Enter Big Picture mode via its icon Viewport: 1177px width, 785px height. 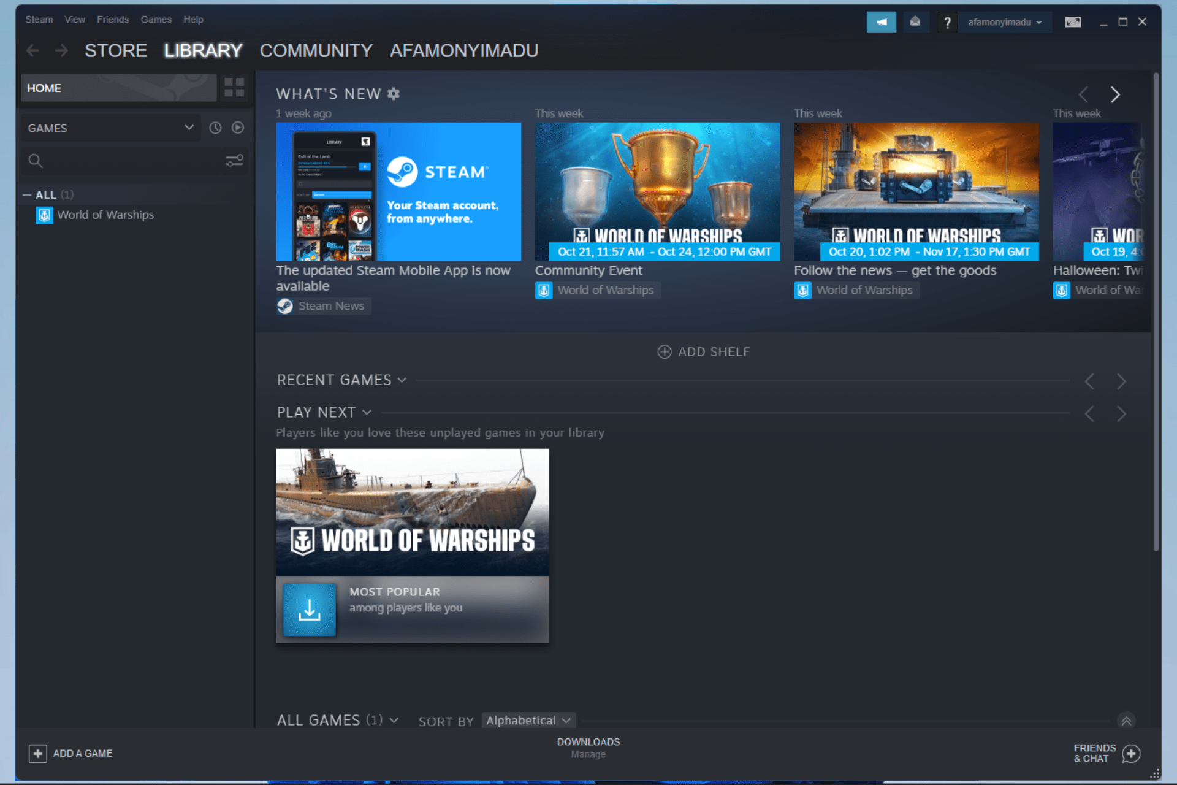[x=1073, y=21]
